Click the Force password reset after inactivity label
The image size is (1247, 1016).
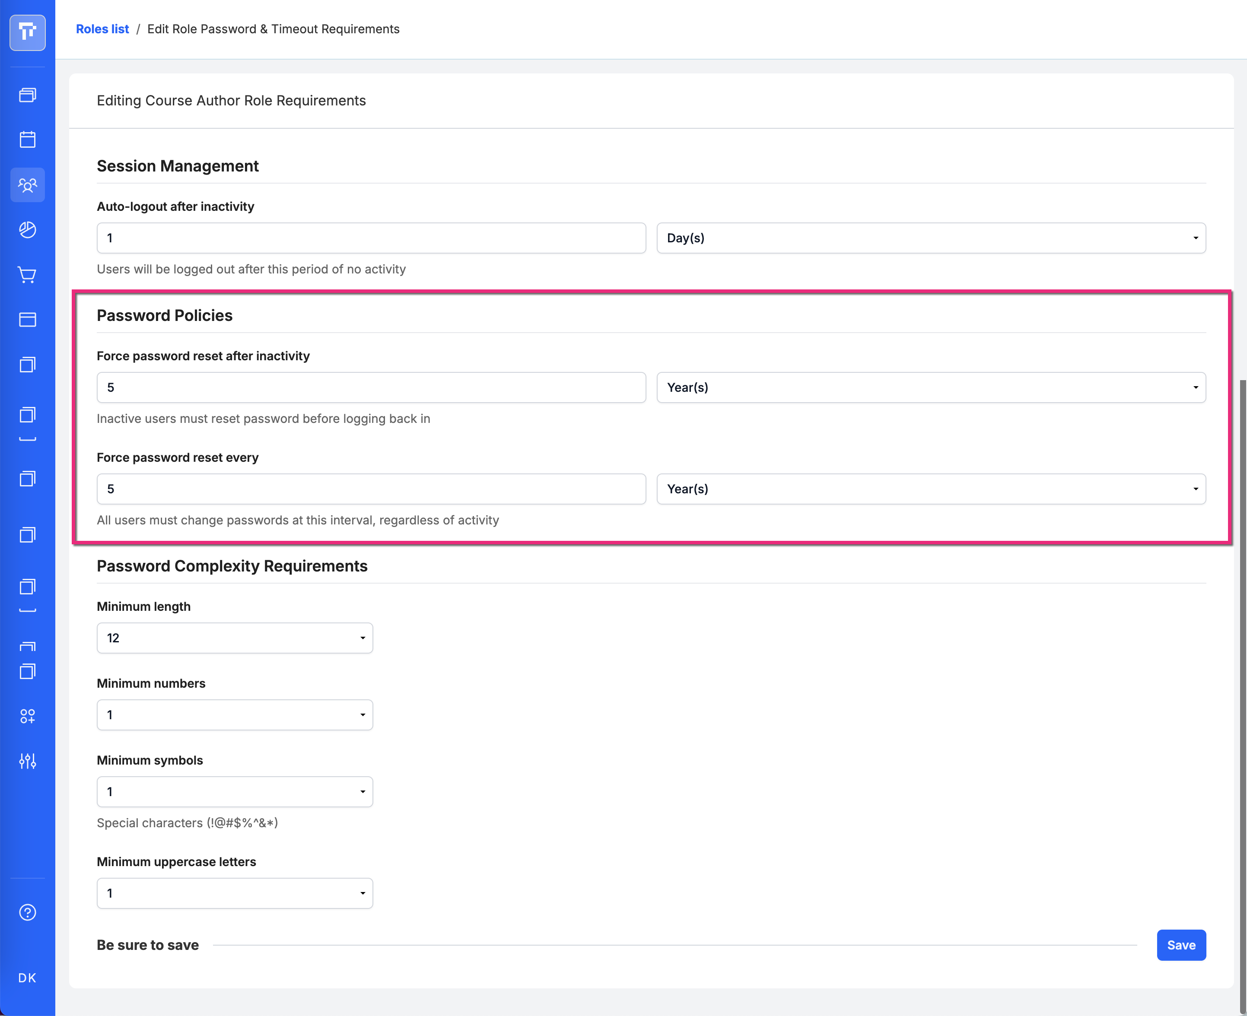pos(203,356)
